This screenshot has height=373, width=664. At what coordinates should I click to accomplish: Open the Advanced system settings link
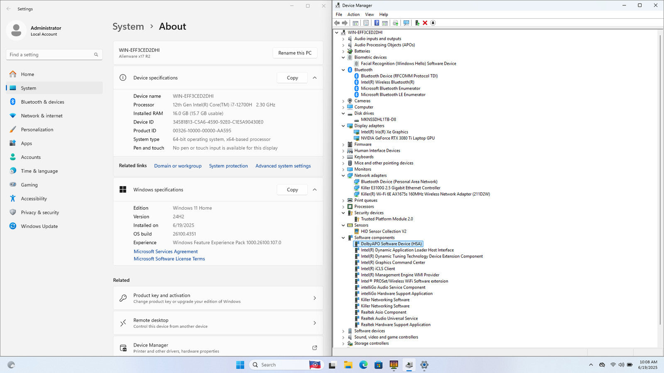283,166
